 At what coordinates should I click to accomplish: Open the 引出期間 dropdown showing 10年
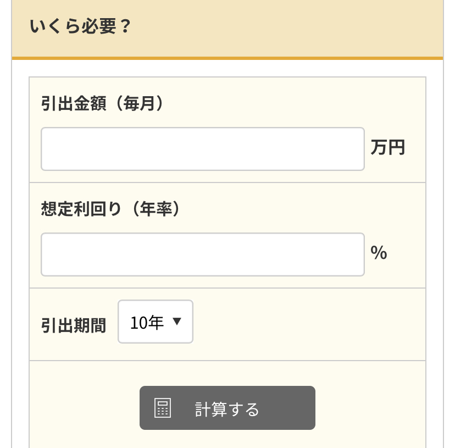pyautogui.click(x=156, y=322)
